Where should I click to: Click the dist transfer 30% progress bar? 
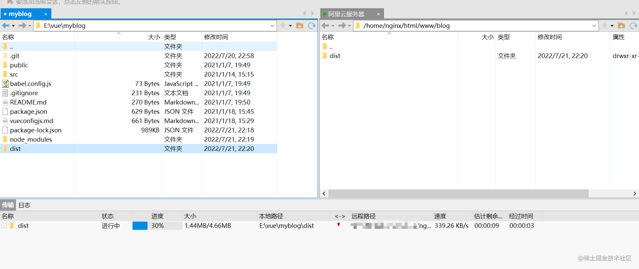(157, 226)
